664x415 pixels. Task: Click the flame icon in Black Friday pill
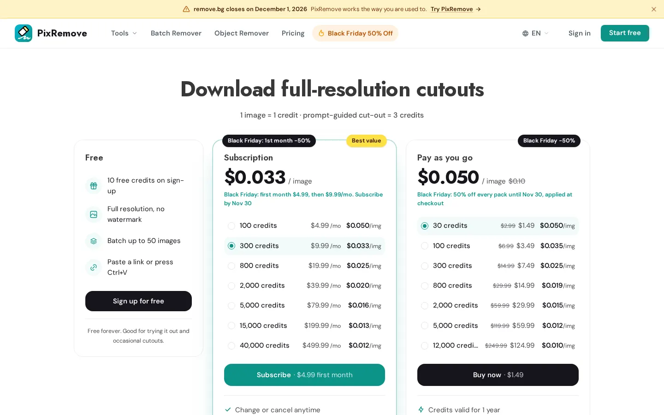321,33
